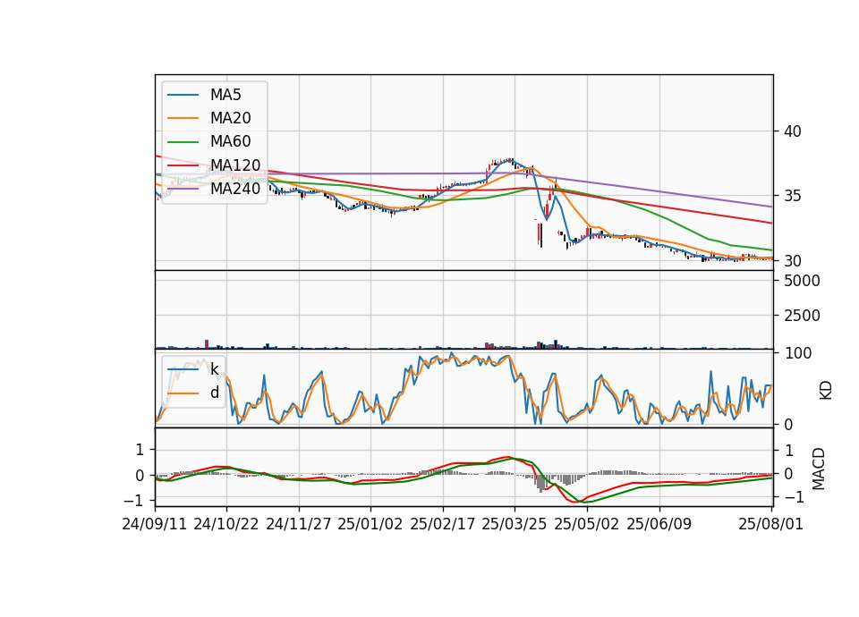This screenshot has width=859, height=617.
Task: Click the 25/02/17 date axis label
Action: pos(443,525)
